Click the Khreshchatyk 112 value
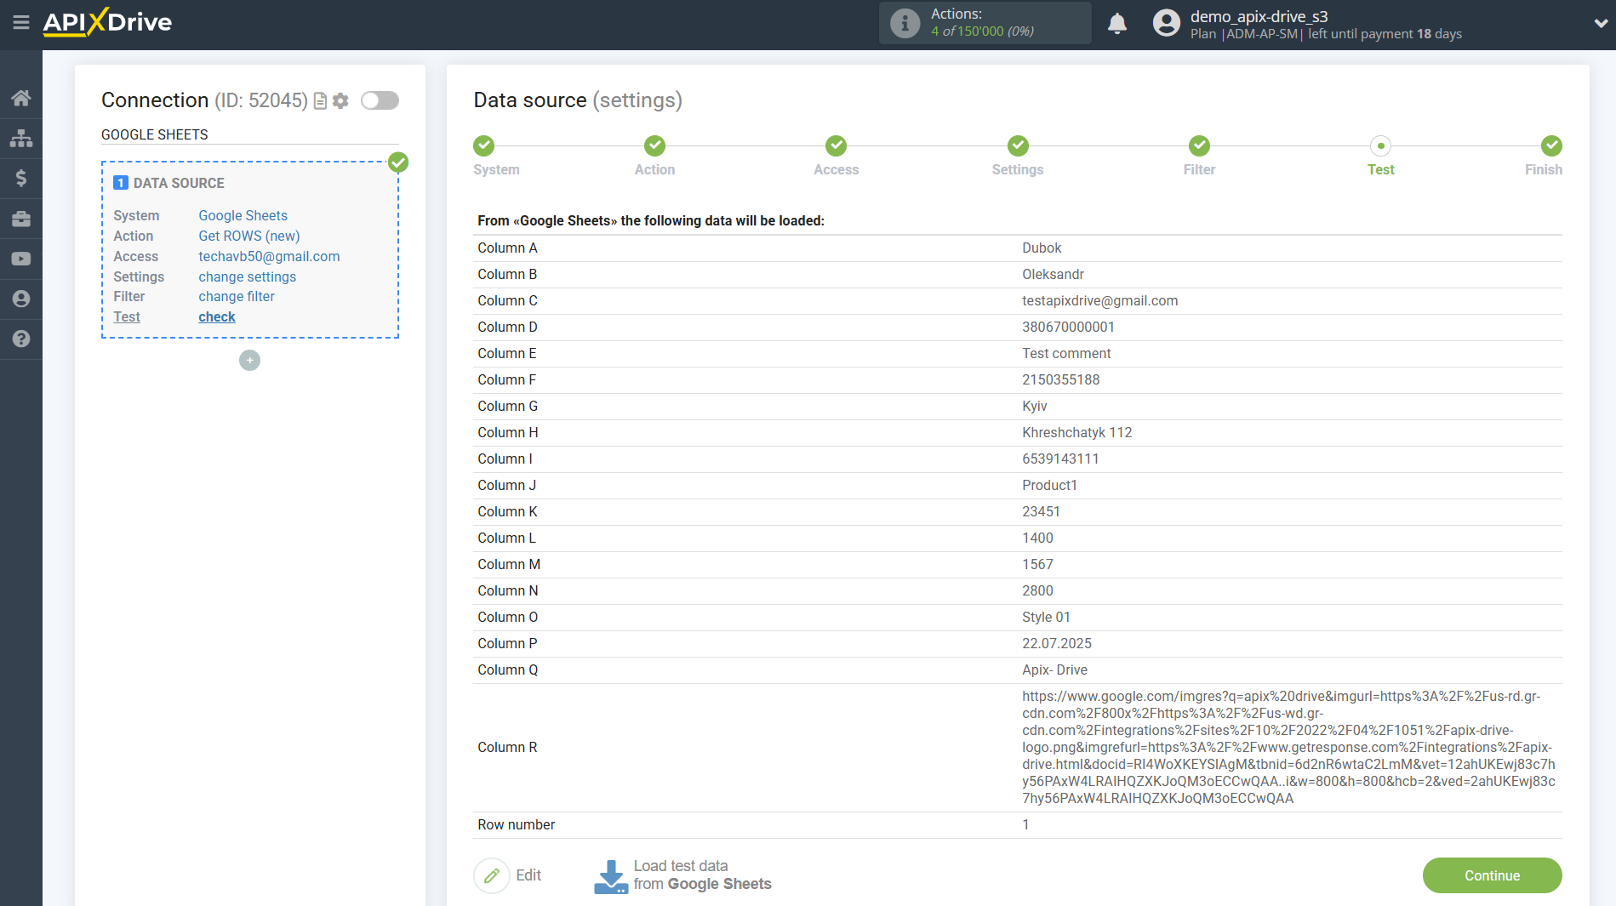The width and height of the screenshot is (1616, 906). (x=1076, y=432)
